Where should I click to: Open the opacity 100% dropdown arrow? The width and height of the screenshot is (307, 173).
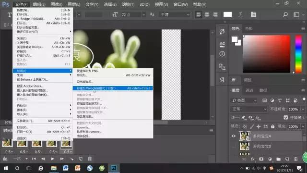click(303, 109)
